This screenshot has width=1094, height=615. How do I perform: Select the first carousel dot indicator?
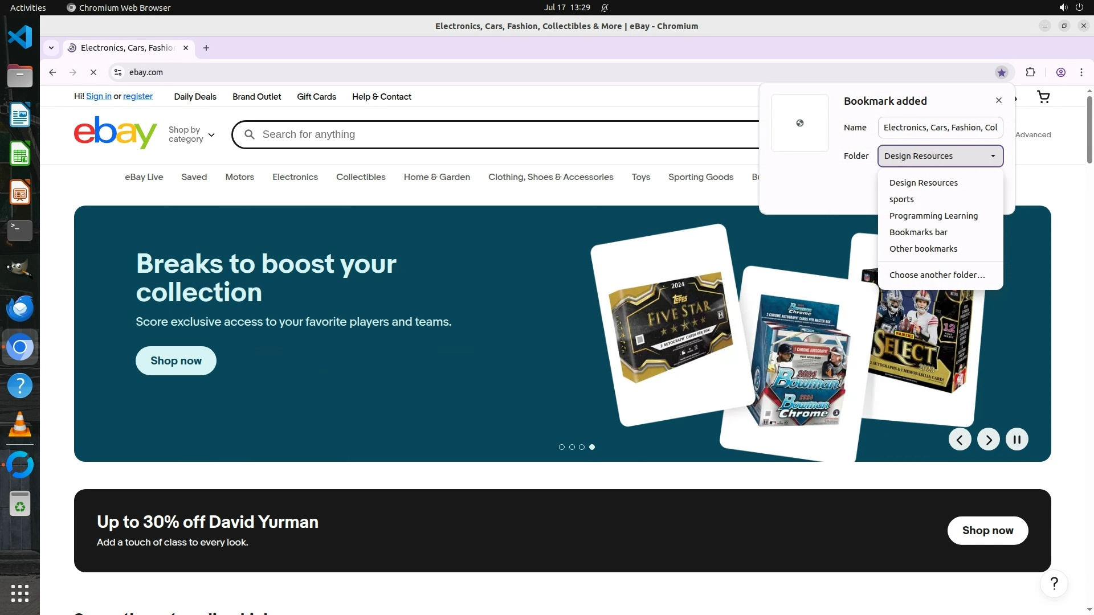coord(562,447)
